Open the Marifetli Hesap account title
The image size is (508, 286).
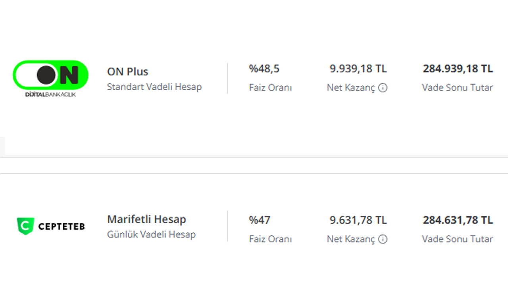(x=146, y=219)
